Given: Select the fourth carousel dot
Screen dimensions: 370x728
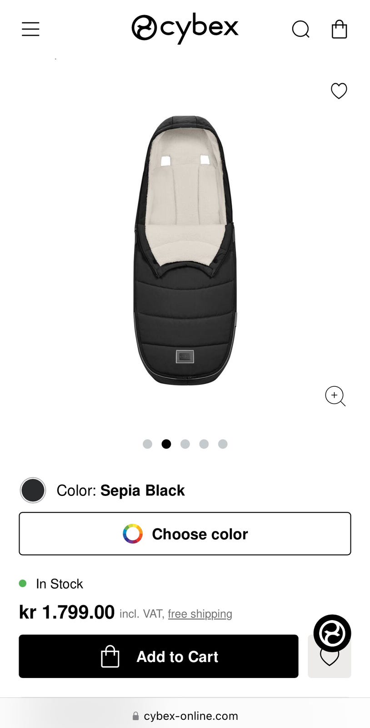Looking at the screenshot, I should click(x=204, y=444).
